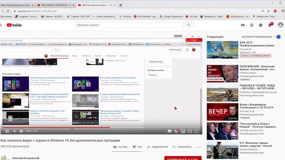This screenshot has width=285, height=160.
Task: Toggle subtitles in the player
Action: point(169,131)
